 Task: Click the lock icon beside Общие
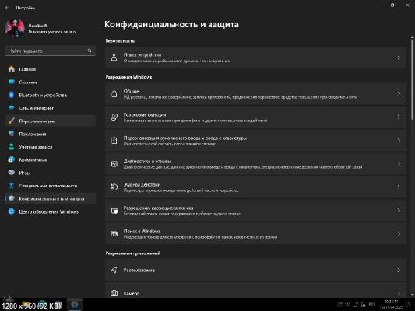(114, 94)
